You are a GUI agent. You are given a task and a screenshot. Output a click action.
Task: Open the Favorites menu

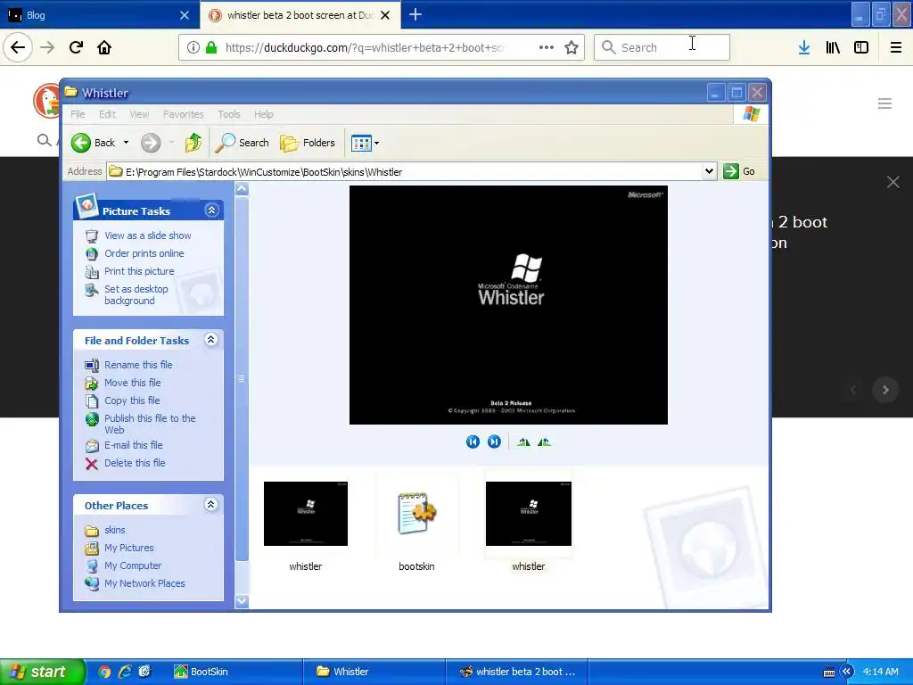(184, 114)
